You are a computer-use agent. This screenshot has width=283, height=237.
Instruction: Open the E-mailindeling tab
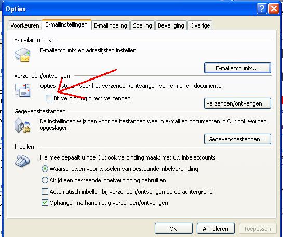(x=110, y=25)
